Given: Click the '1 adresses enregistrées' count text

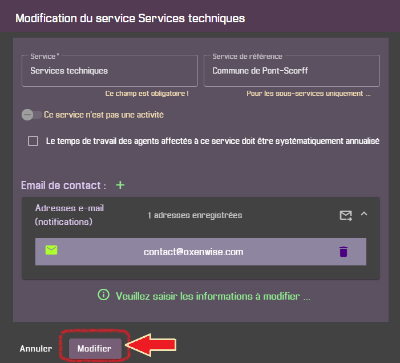Looking at the screenshot, I should 195,215.
